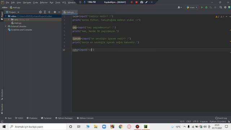Expand External Libraries node
Image resolution: width=231 pixels, height=130 pixels.
(x=6, y=26)
